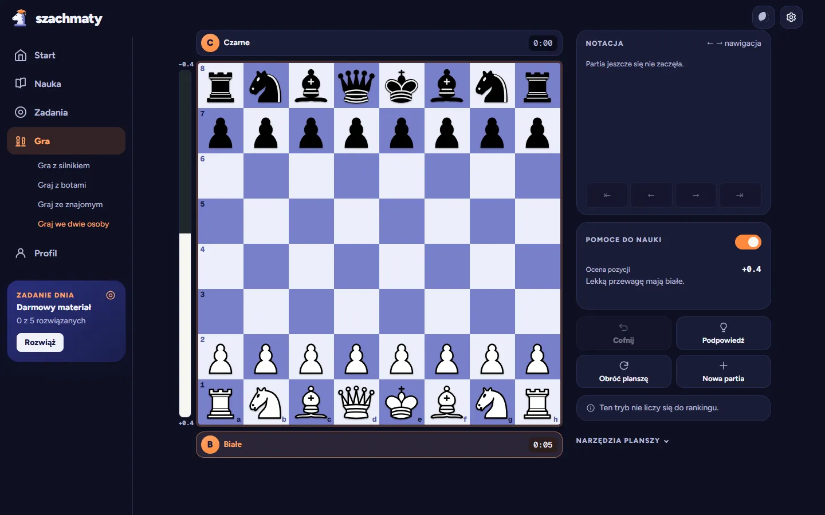This screenshot has height=515, width=825.
Task: Choose Graj z botami
Action: [62, 185]
